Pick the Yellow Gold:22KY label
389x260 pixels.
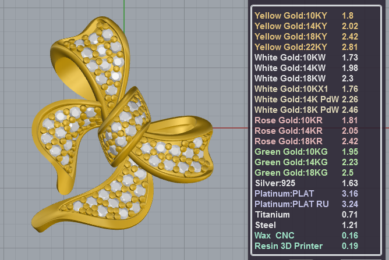[291, 47]
